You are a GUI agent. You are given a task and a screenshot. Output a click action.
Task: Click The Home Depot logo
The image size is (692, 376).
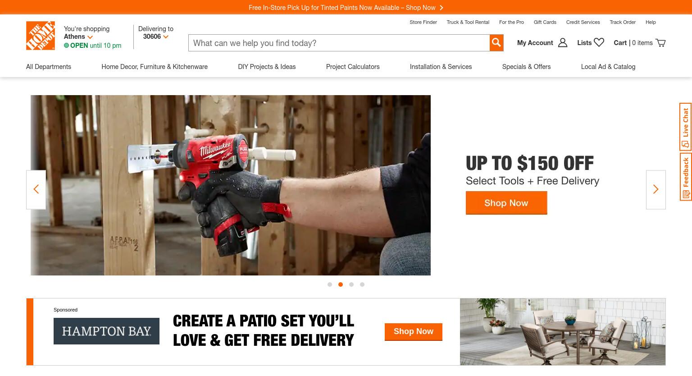[x=41, y=36]
